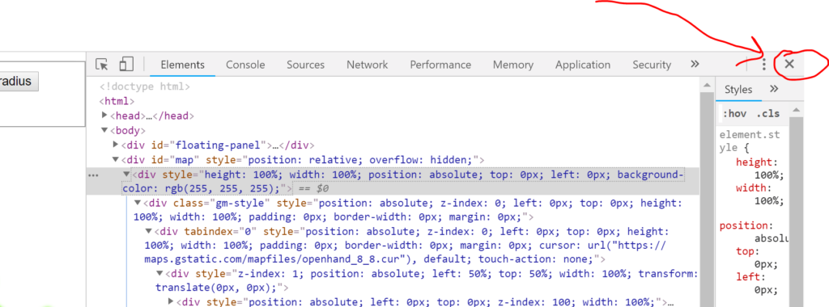Click the Elements panel scrollbar up arrow
Image resolution: width=829 pixels, height=307 pixels.
pos(706,85)
